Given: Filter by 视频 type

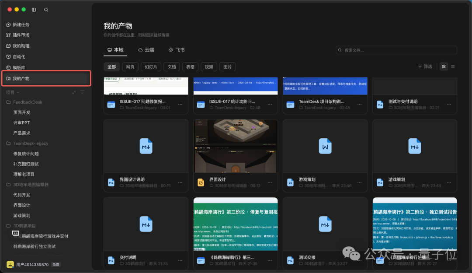Looking at the screenshot, I should [209, 66].
